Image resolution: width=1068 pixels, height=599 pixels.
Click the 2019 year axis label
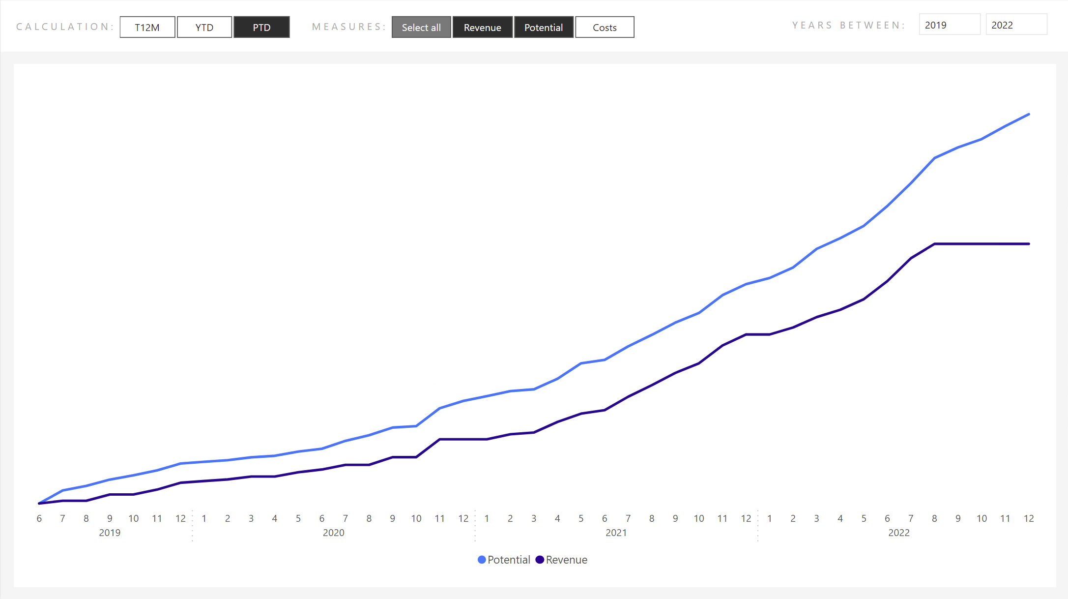pyautogui.click(x=110, y=533)
